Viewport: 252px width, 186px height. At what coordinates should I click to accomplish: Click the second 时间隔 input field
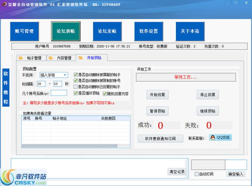click(57, 84)
